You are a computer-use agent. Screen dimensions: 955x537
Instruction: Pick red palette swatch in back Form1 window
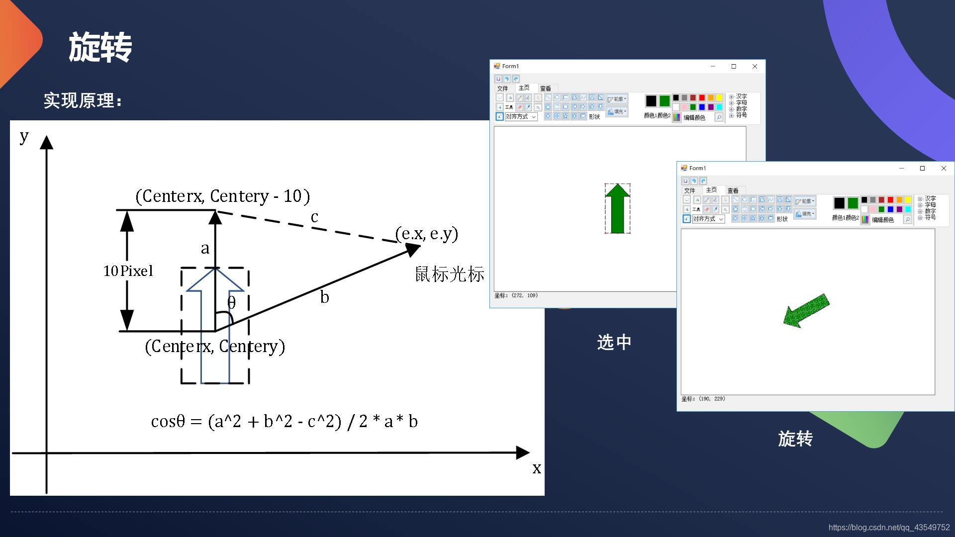pos(702,98)
